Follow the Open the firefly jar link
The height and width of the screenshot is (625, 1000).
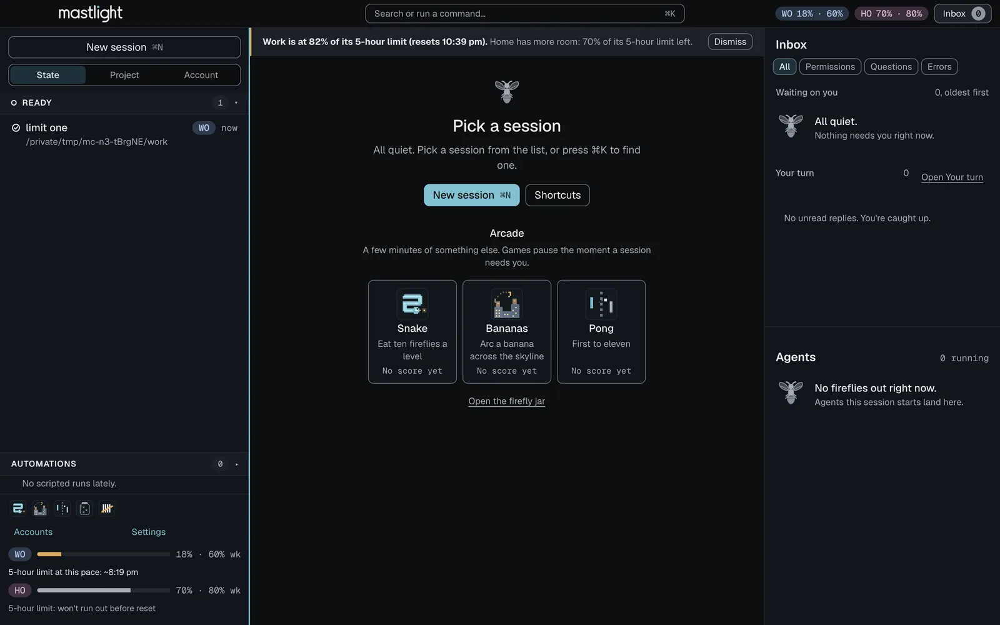click(x=507, y=401)
